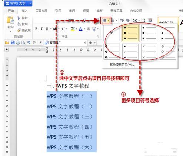Switch to the 开始 tab

(x=11, y=11)
